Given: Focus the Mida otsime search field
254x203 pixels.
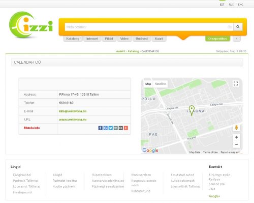Looking at the screenshot, I should point(146,27).
